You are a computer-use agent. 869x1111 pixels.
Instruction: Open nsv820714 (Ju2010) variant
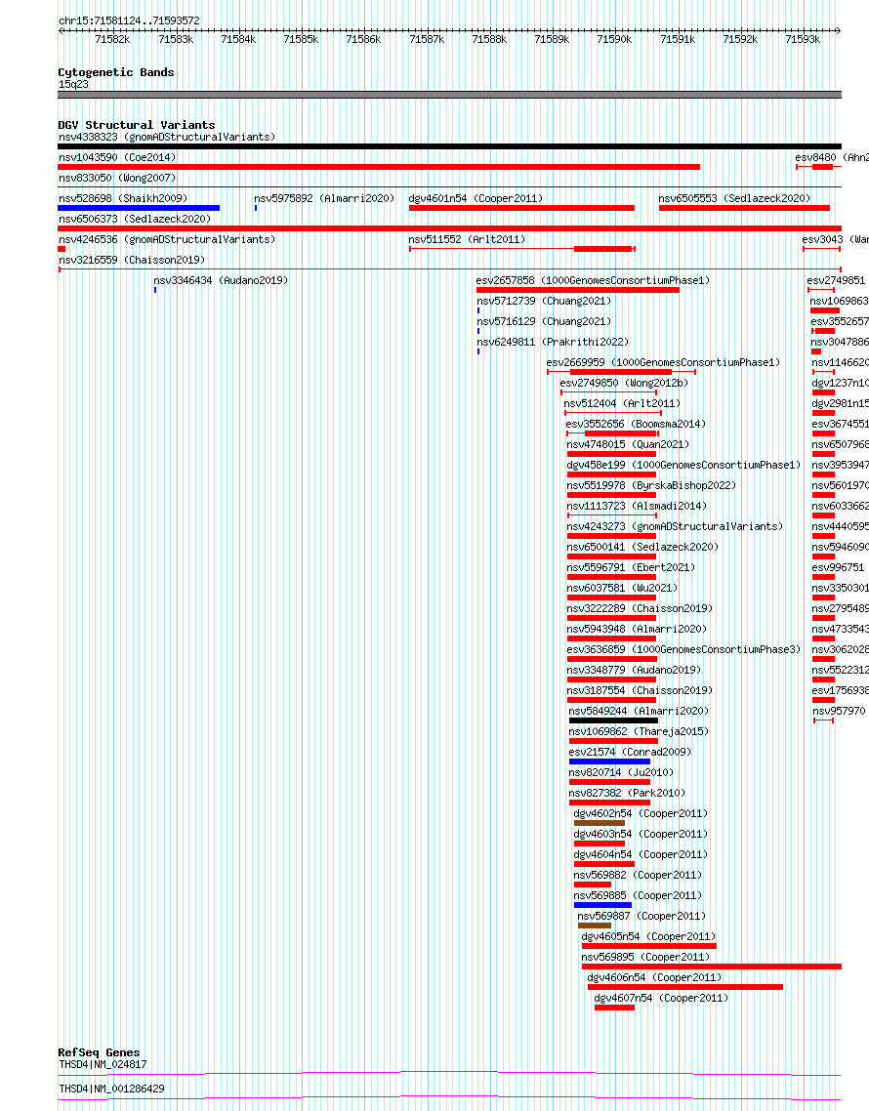pos(621,774)
